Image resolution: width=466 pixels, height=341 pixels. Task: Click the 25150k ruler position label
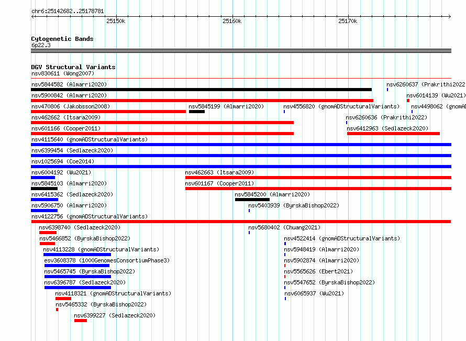tap(116, 21)
